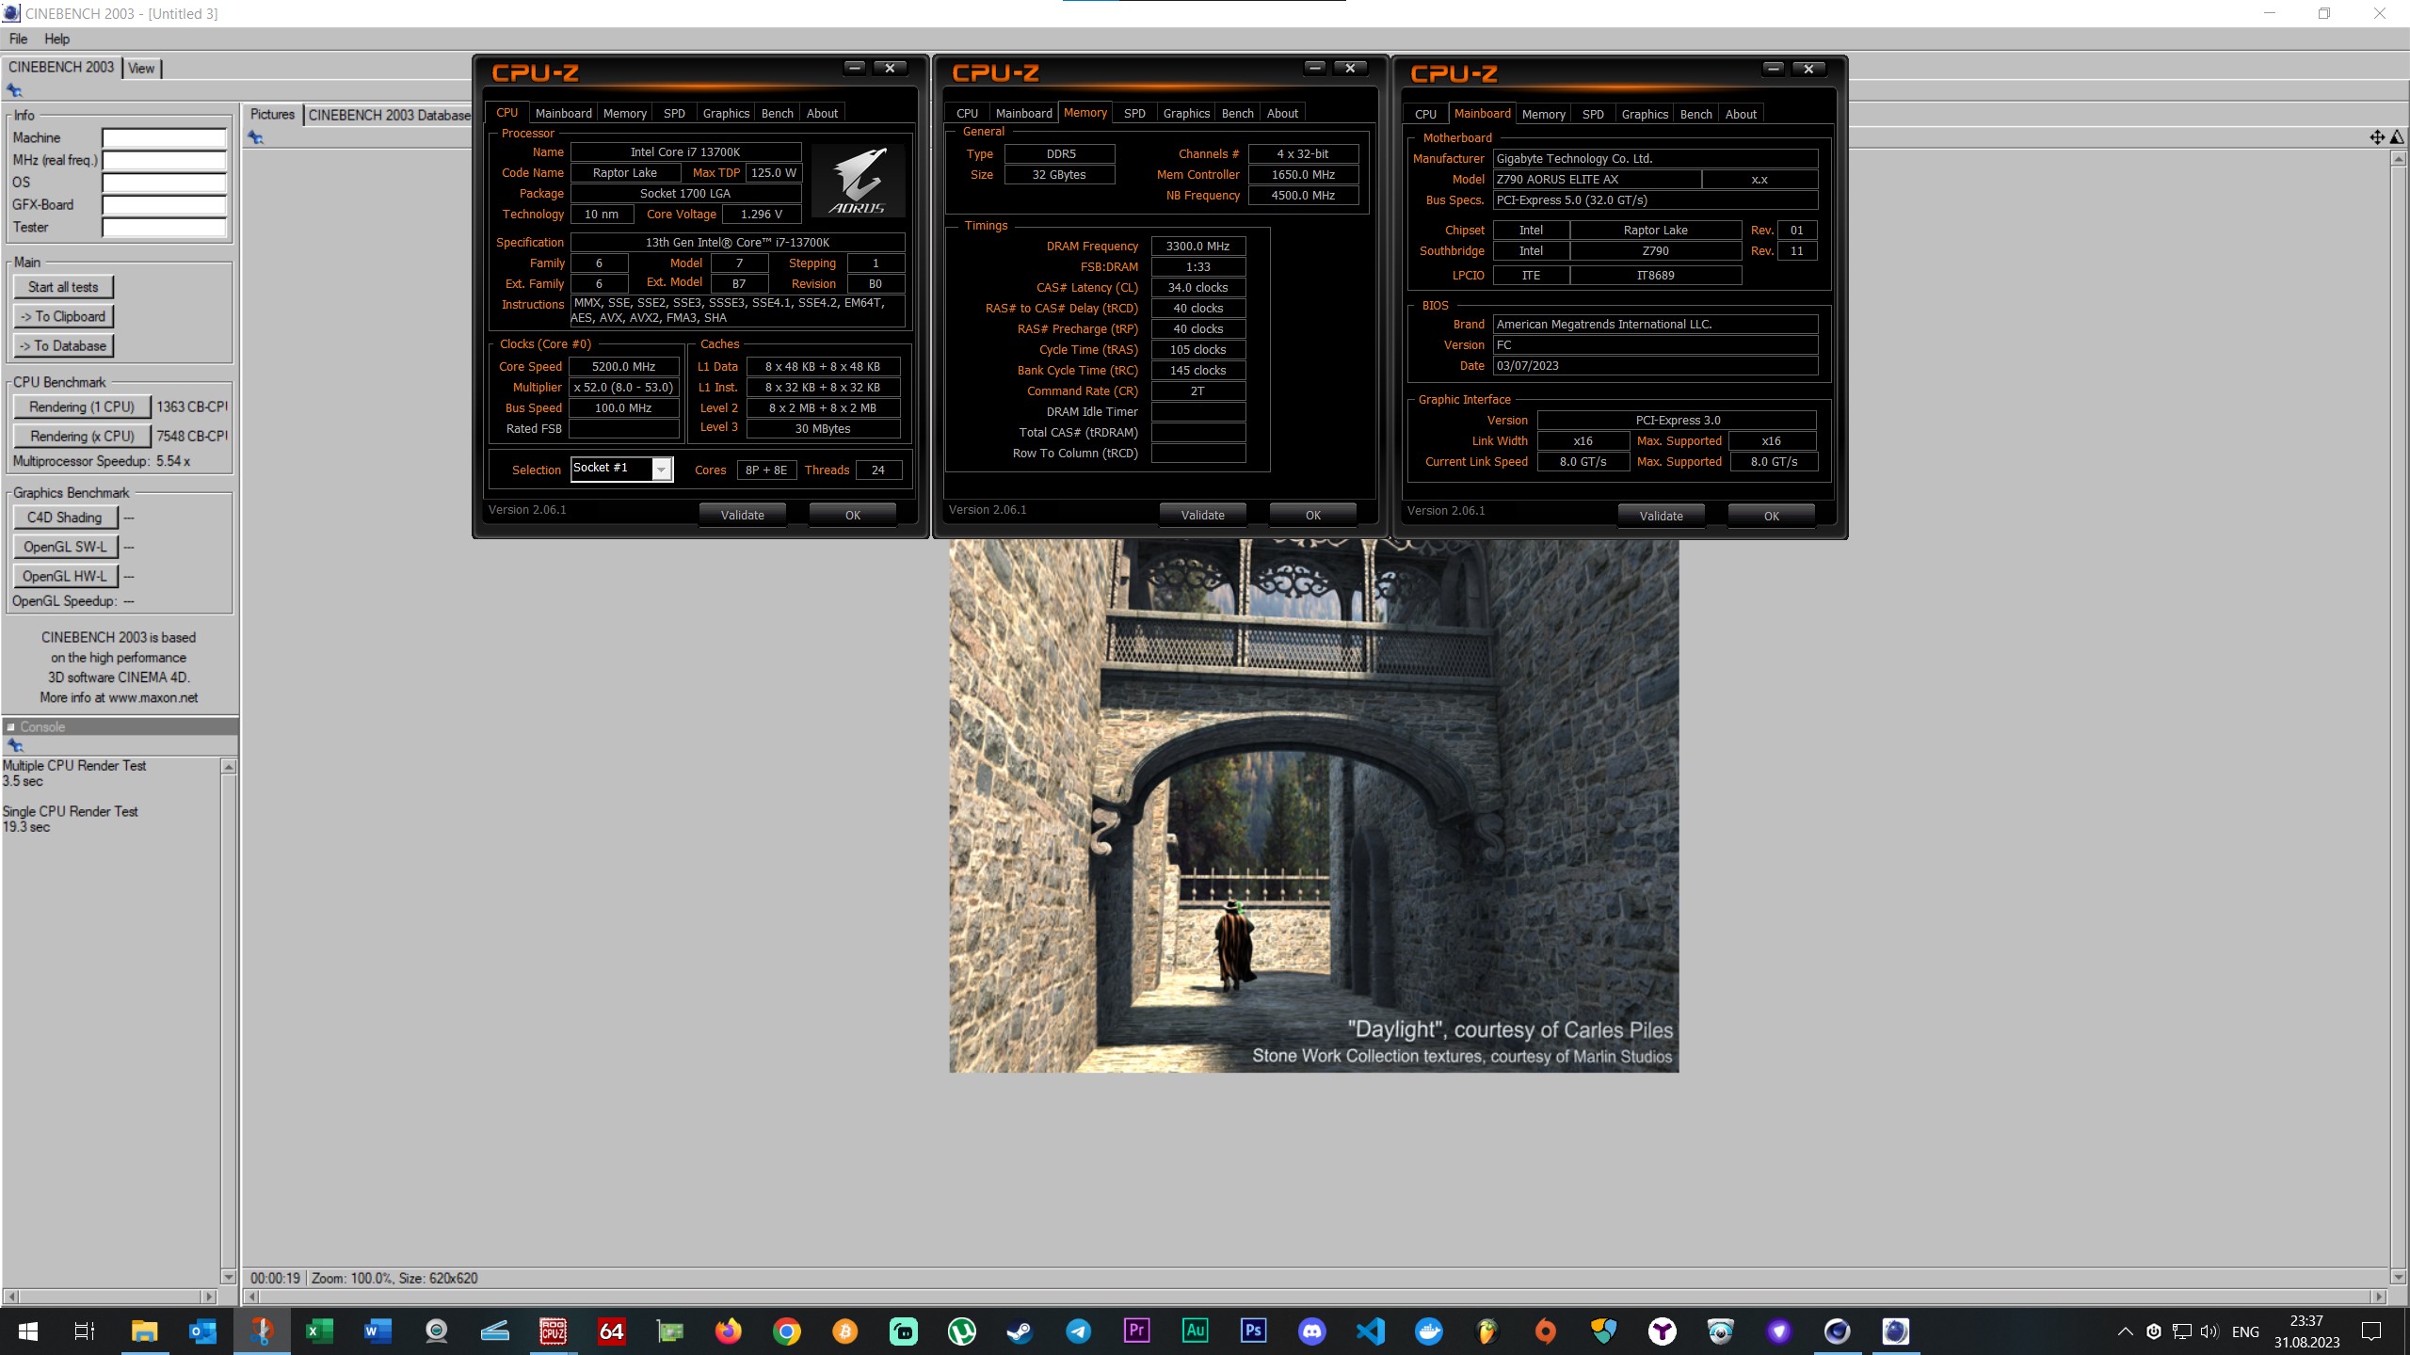Open Task View on the taskbar
This screenshot has height=1355, width=2410.
85,1331
